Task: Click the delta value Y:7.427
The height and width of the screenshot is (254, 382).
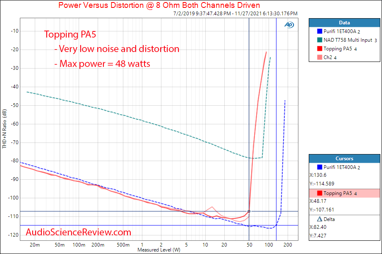Action: [318, 235]
